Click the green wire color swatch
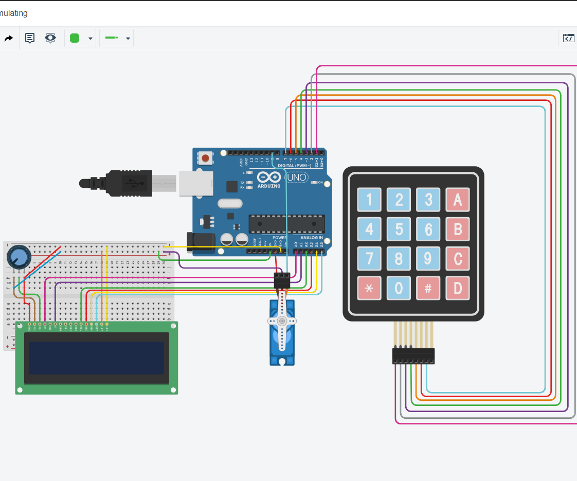577x481 pixels. point(75,38)
